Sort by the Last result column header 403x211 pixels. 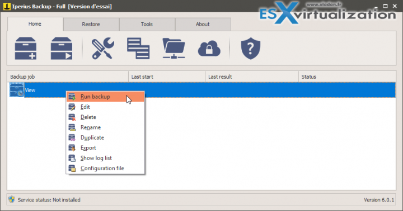(252, 76)
